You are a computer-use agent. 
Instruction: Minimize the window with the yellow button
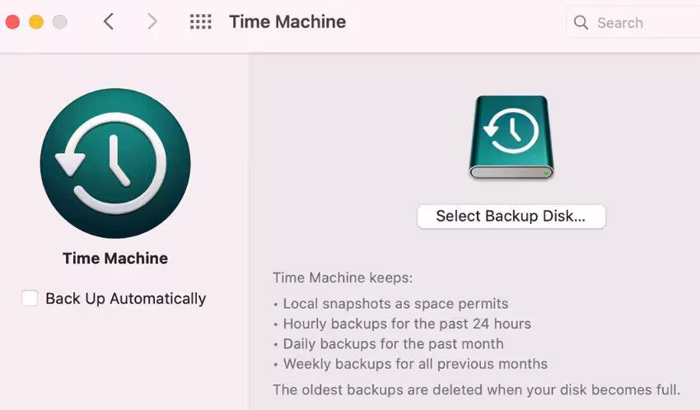pos(36,22)
